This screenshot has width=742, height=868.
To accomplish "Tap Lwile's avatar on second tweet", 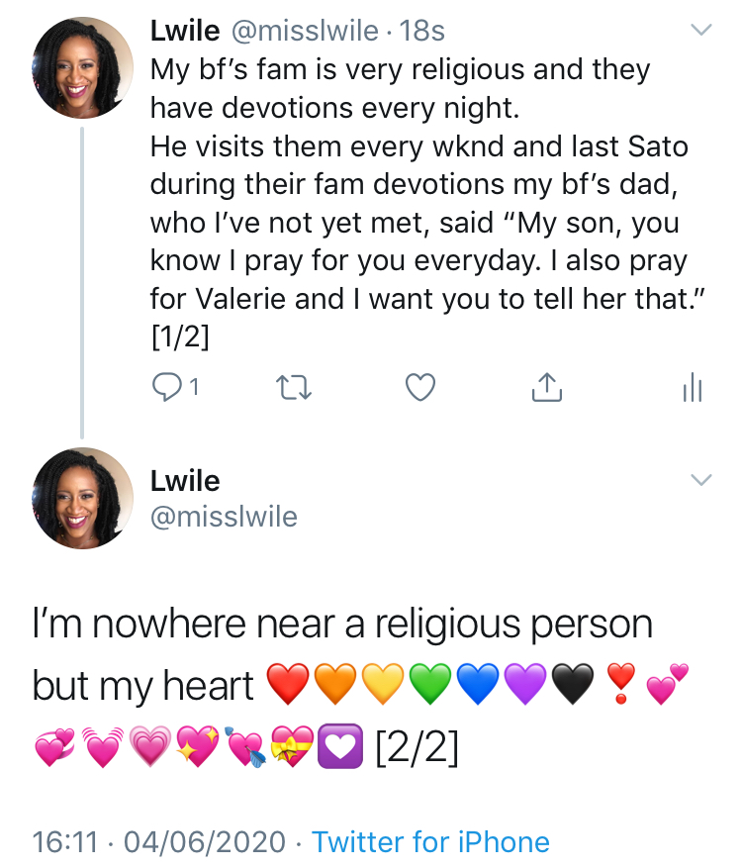I will pyautogui.click(x=83, y=498).
